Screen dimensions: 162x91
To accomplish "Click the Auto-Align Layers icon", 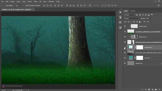I will (90, 6).
